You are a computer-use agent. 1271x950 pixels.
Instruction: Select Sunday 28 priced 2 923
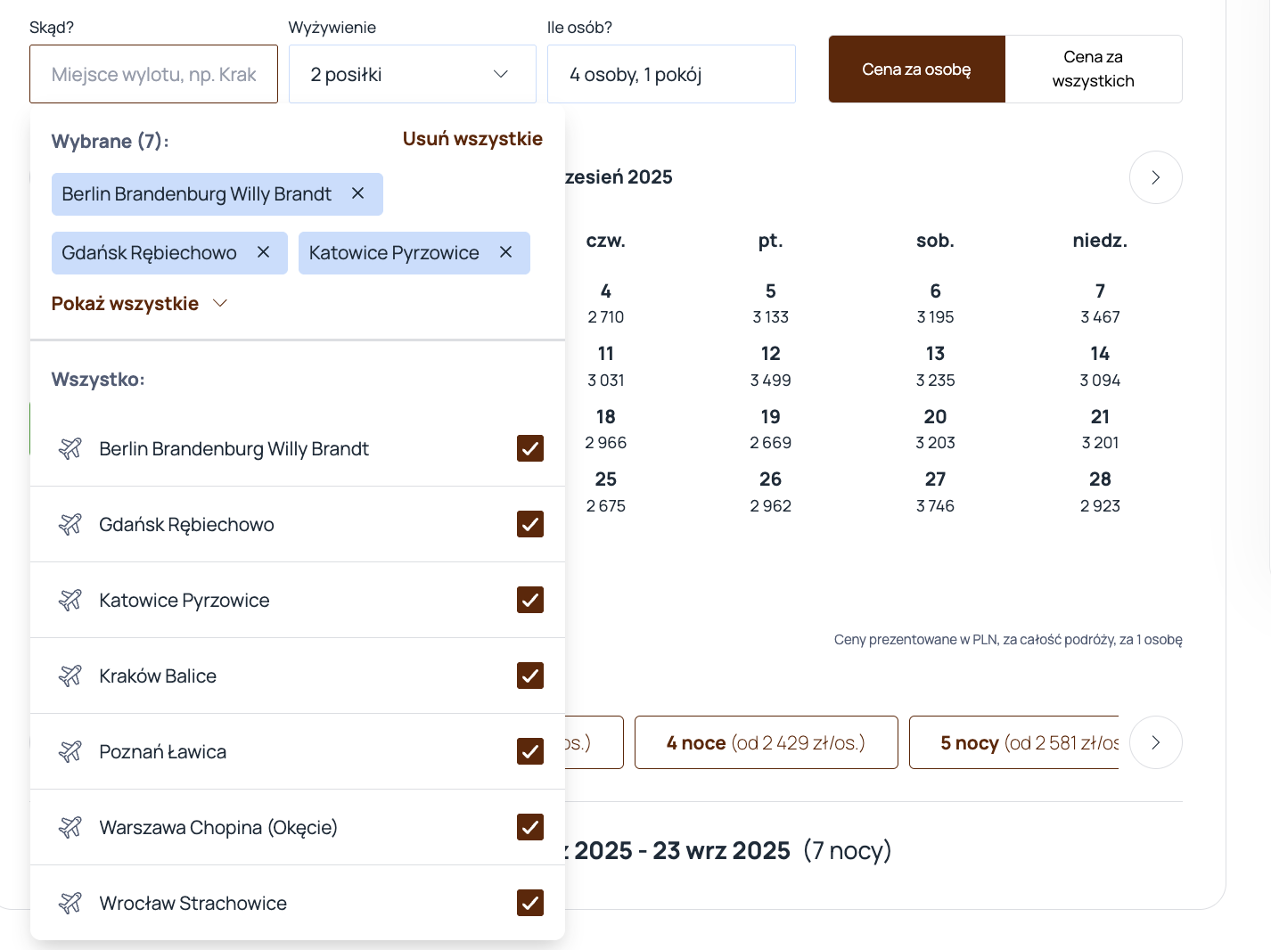tap(1101, 492)
